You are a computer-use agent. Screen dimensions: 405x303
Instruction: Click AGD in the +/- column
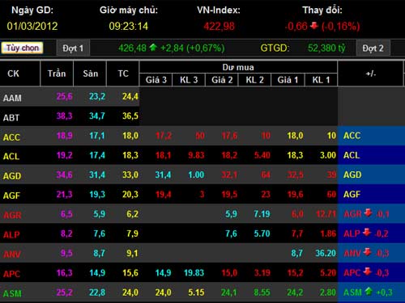(352, 175)
